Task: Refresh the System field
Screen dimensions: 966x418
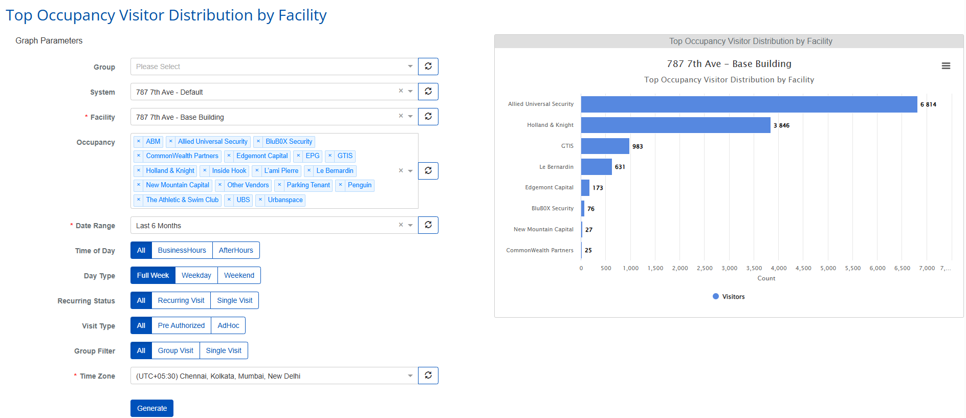Action: coord(428,92)
